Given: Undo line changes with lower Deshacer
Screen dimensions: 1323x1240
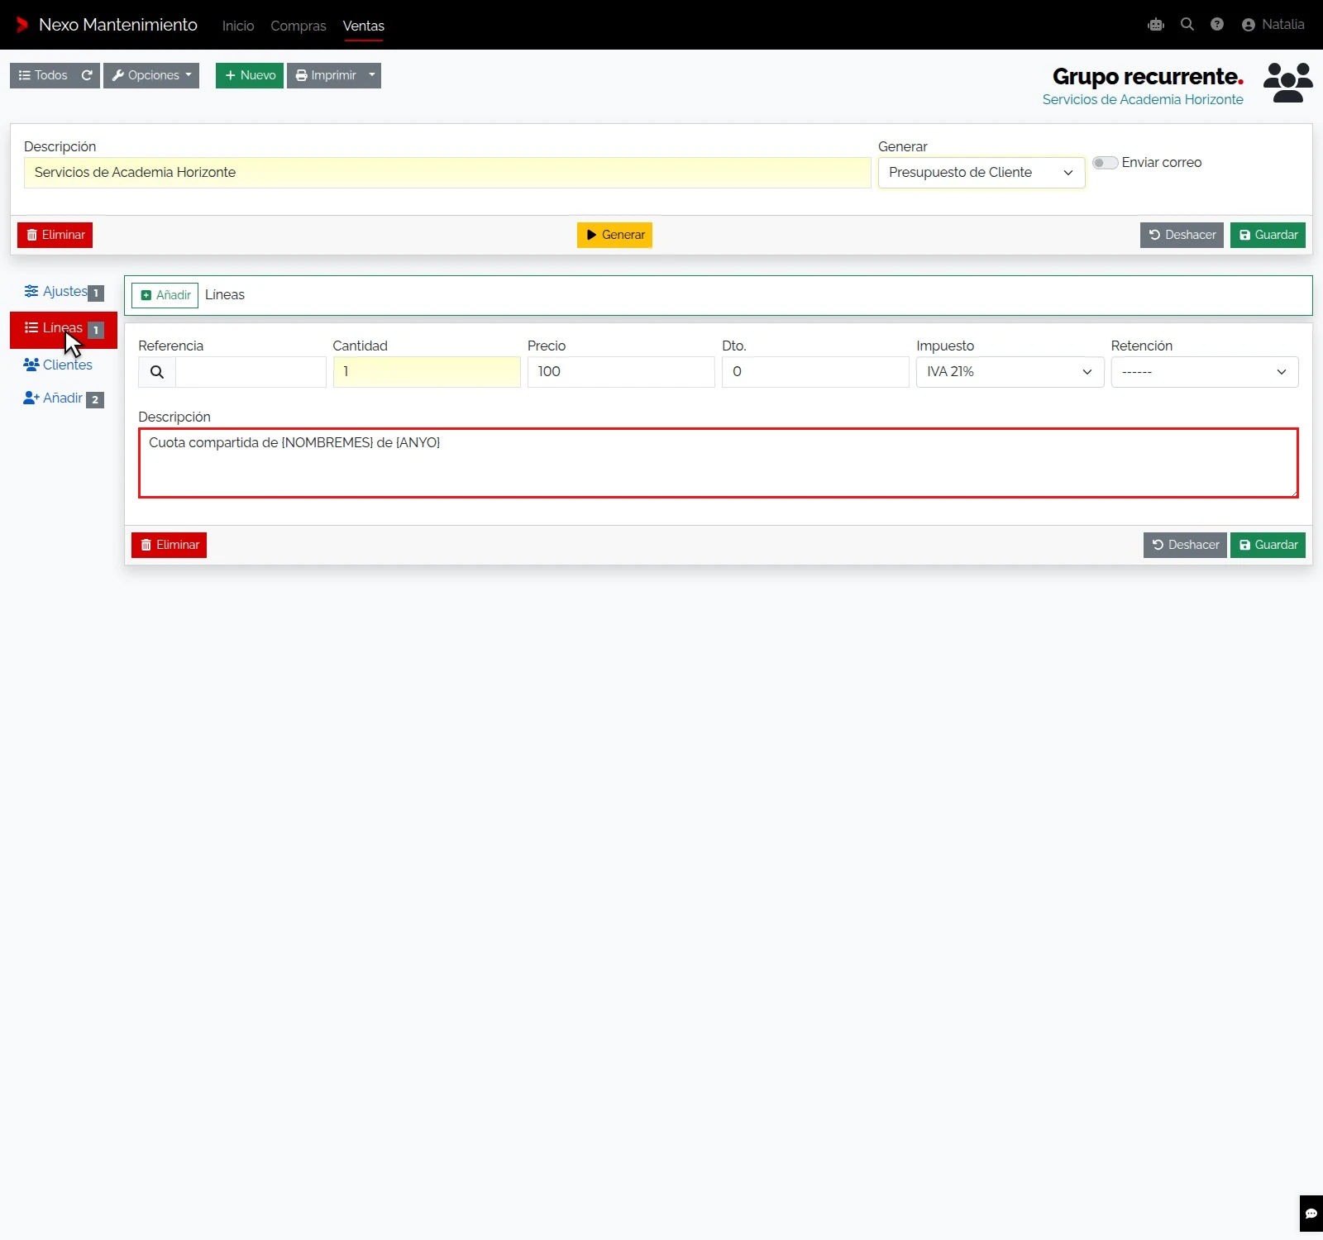Looking at the screenshot, I should [1185, 545].
